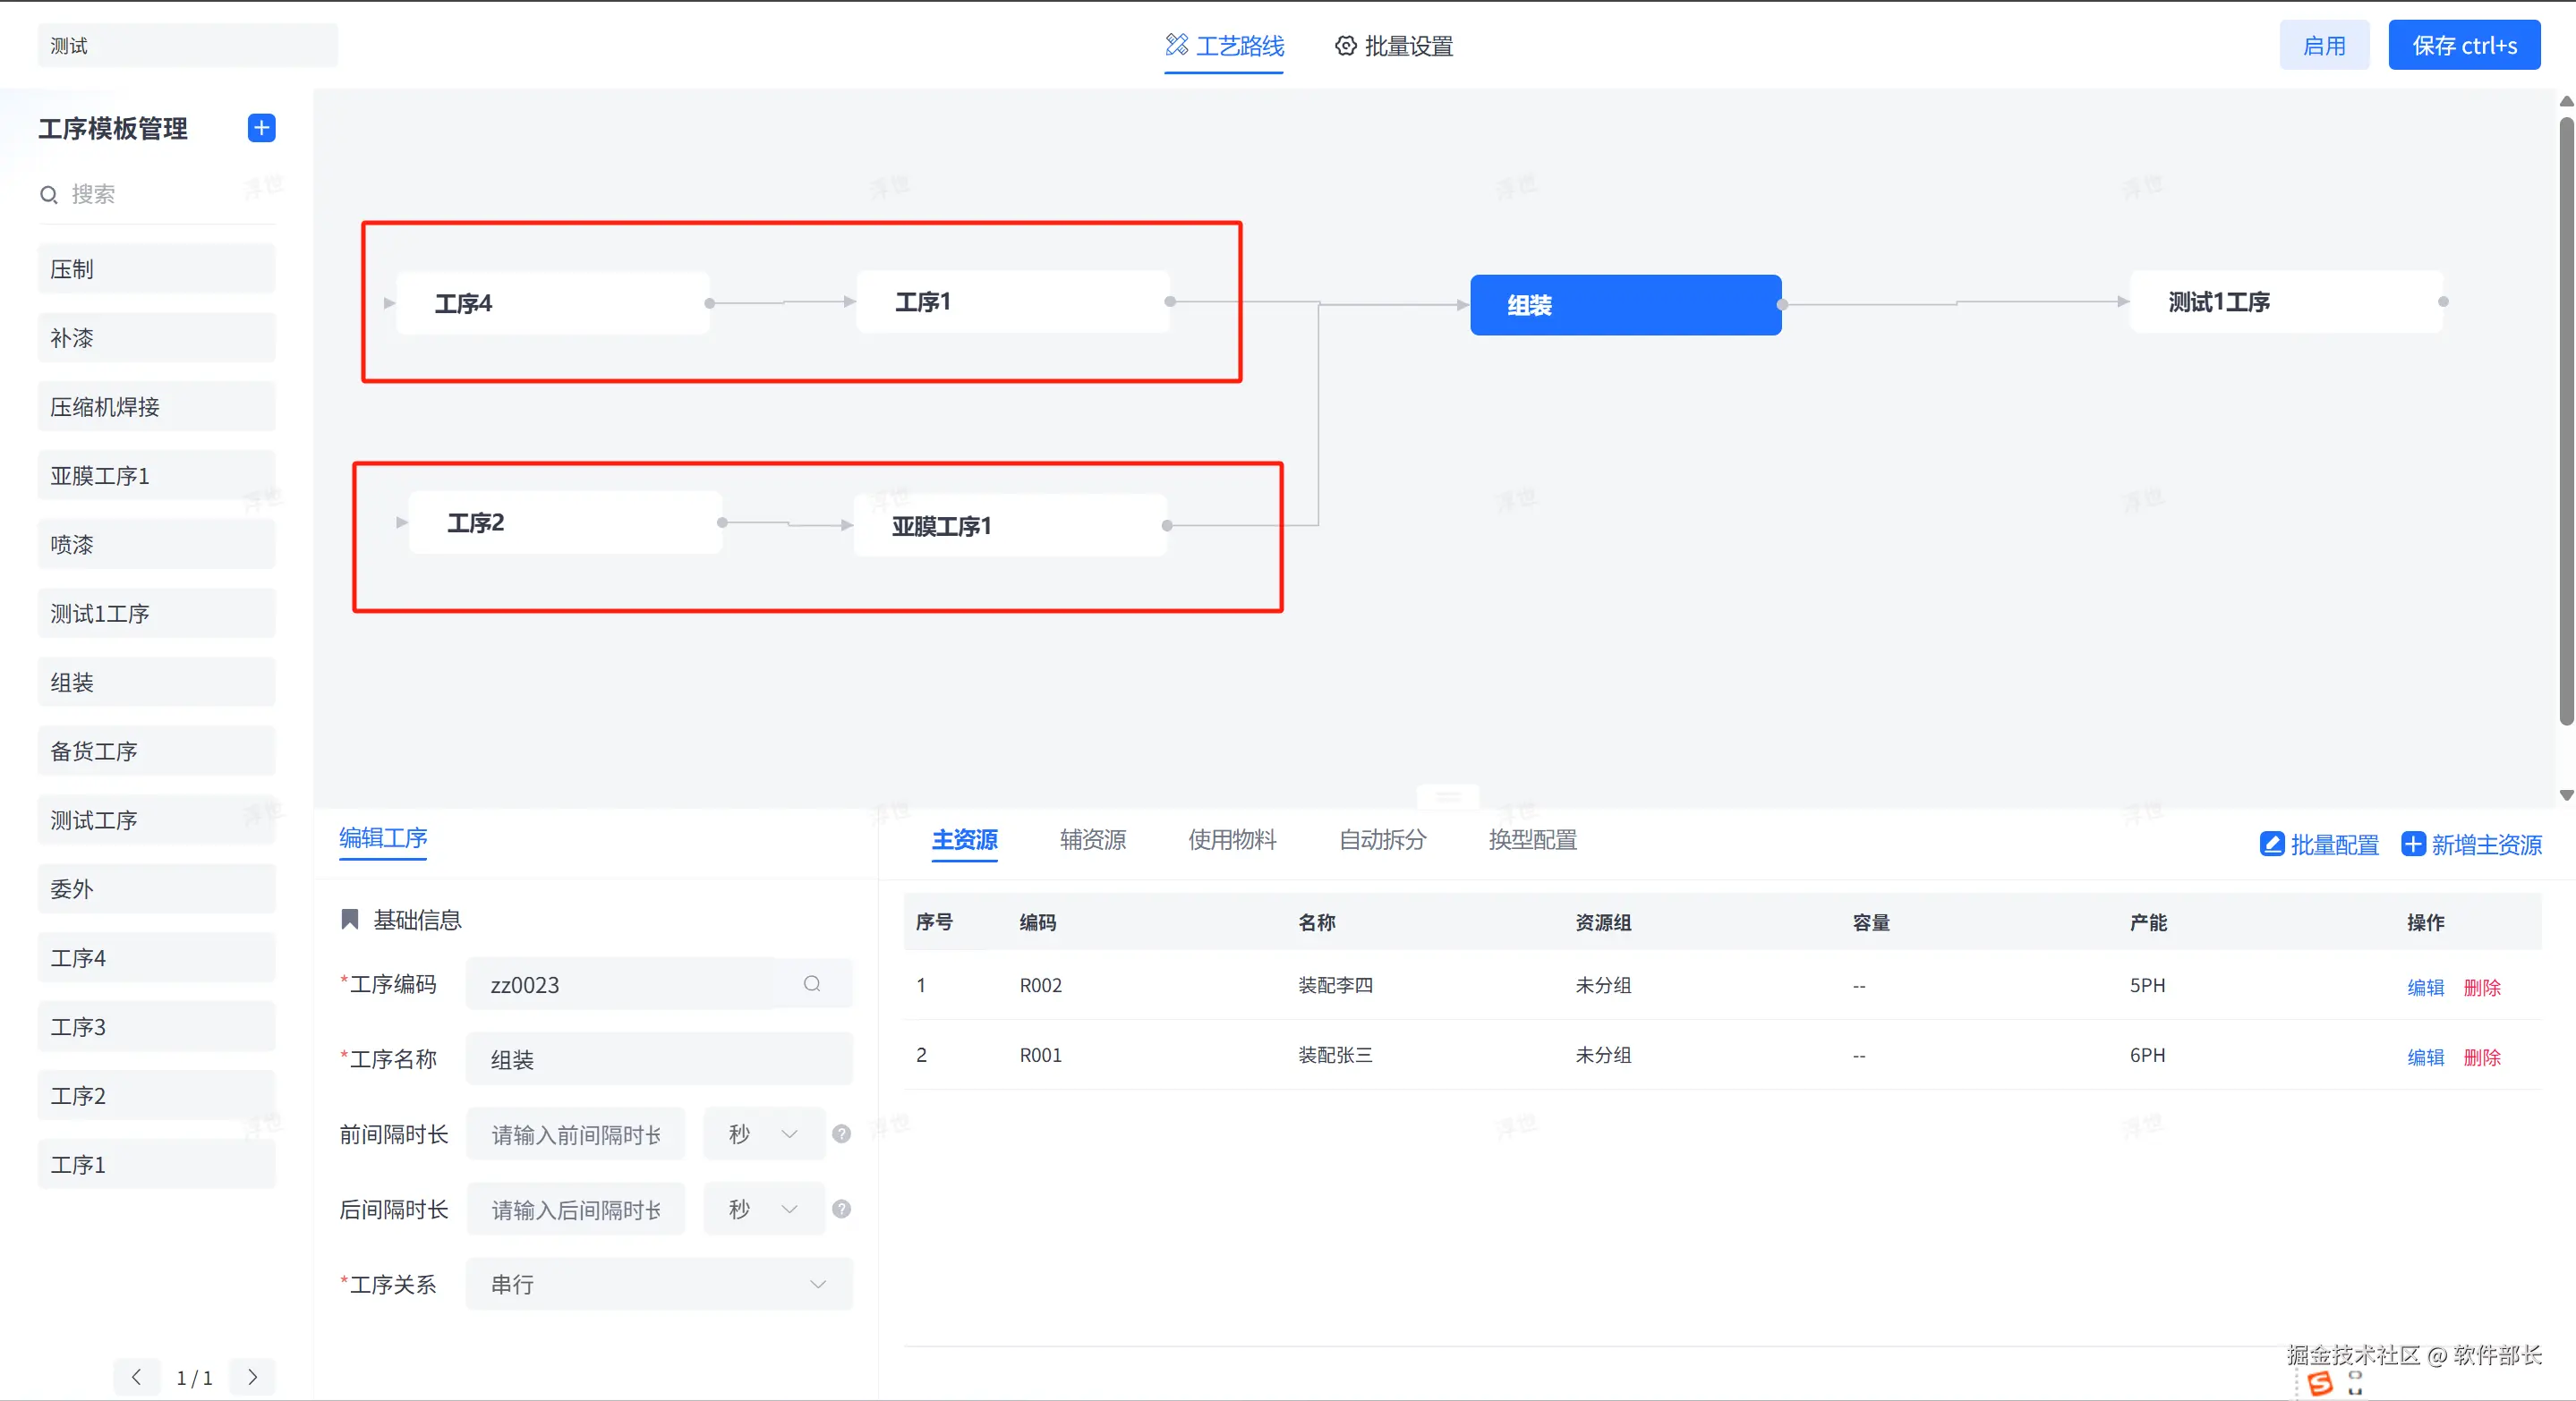This screenshot has width=2576, height=1401.
Task: Click 删除 link for 装配李四 row
Action: coord(2481,988)
